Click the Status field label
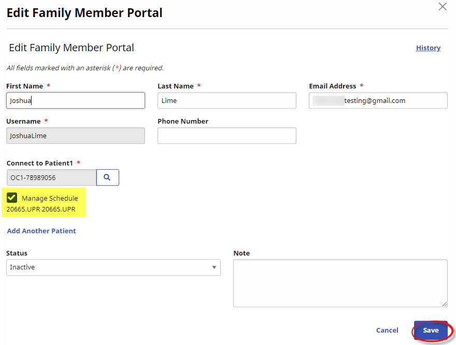This screenshot has width=456, height=345. pyautogui.click(x=17, y=253)
